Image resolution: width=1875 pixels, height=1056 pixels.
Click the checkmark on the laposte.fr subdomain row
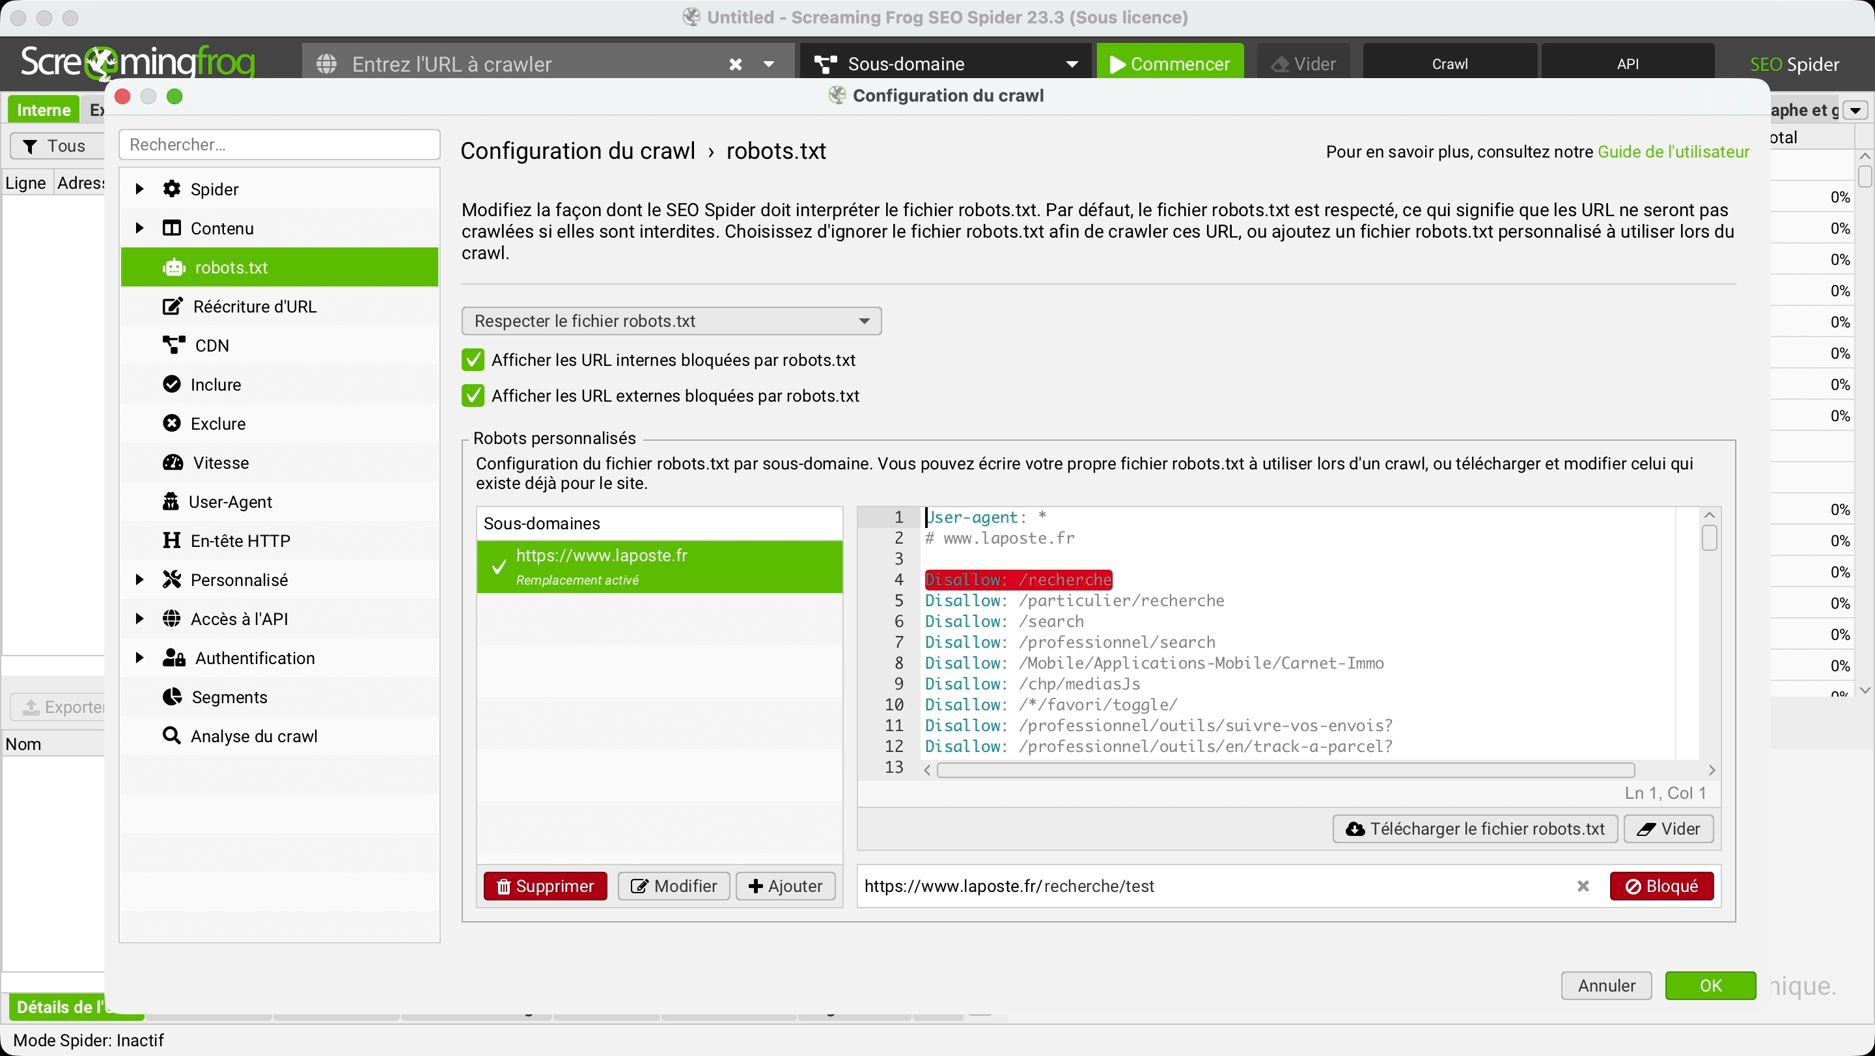pyautogui.click(x=499, y=567)
